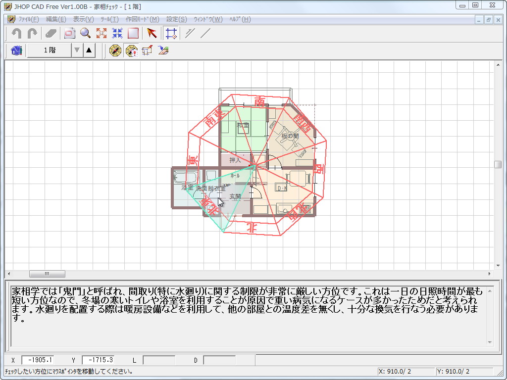The width and height of the screenshot is (507, 380).
Task: Click the Y: 910.0/ 2 status cell
Action: click(x=464, y=372)
